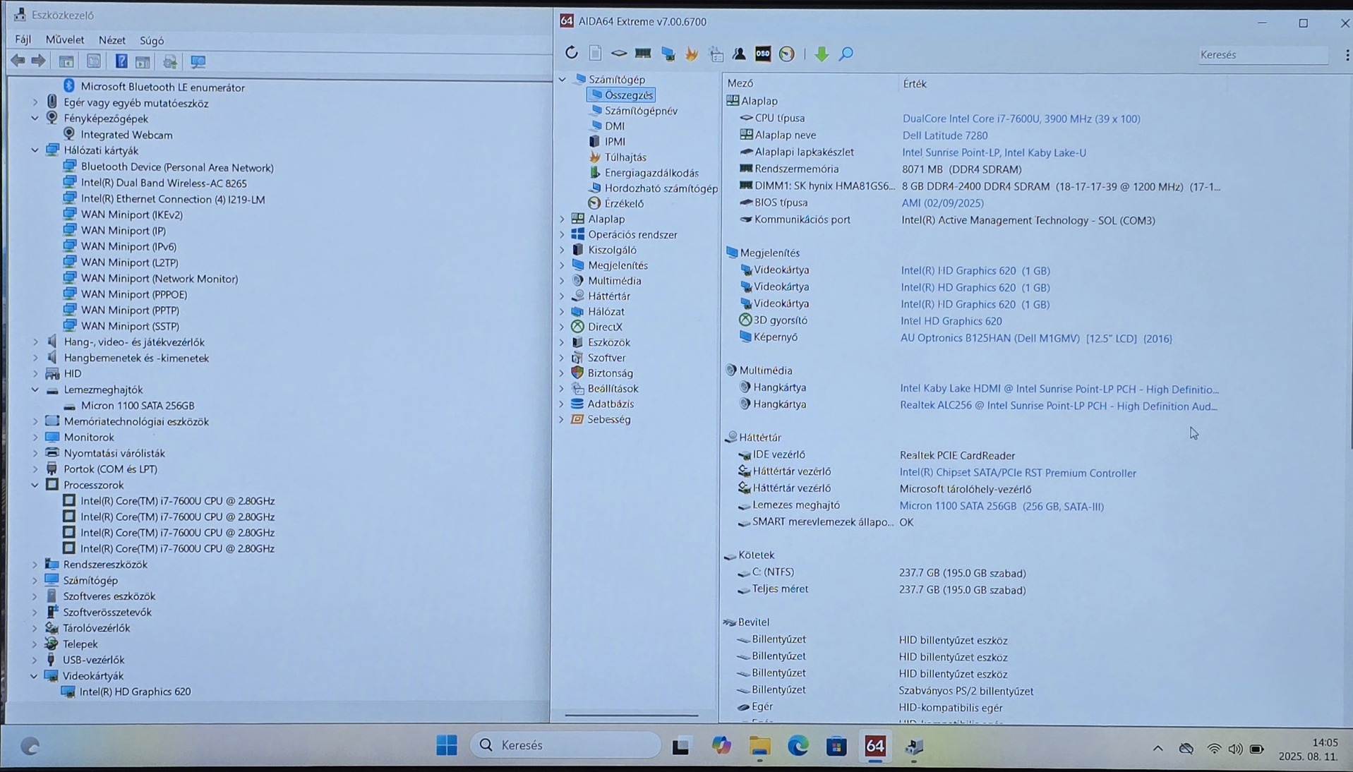The height and width of the screenshot is (772, 1353).
Task: Expand the Alaplap node in AIDA64 tree
Action: pyautogui.click(x=563, y=219)
